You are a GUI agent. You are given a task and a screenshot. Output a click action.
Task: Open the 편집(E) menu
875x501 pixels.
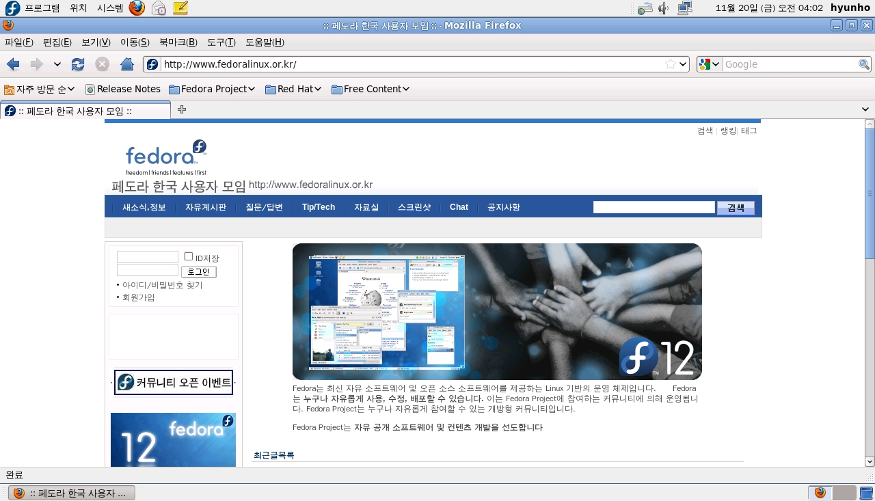57,42
